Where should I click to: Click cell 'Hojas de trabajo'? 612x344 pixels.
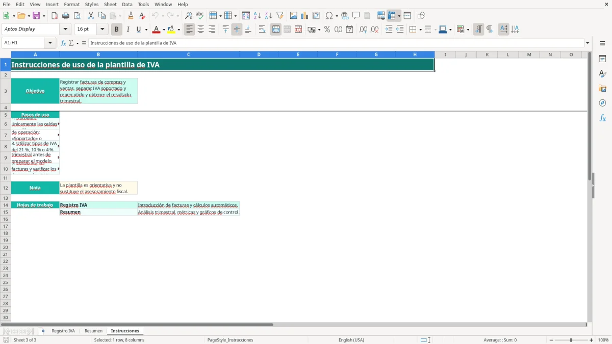35,205
